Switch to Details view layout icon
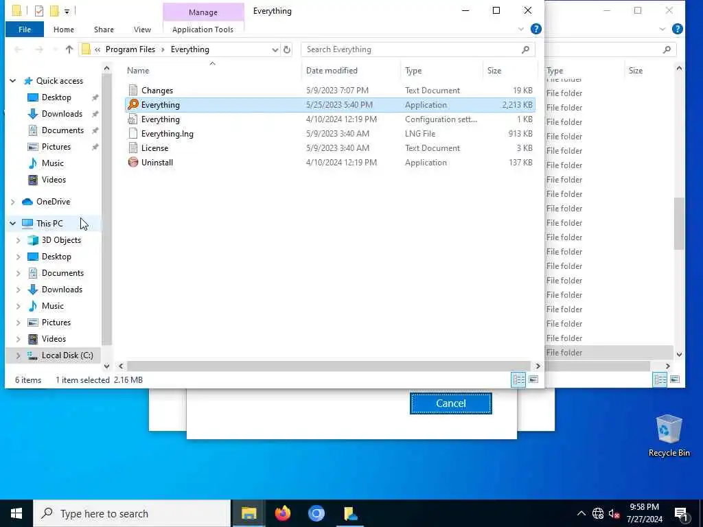 point(519,379)
